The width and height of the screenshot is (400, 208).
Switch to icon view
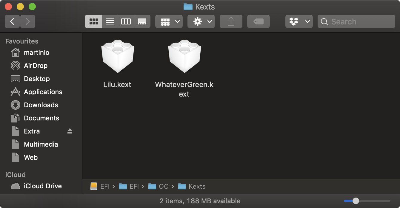(93, 21)
